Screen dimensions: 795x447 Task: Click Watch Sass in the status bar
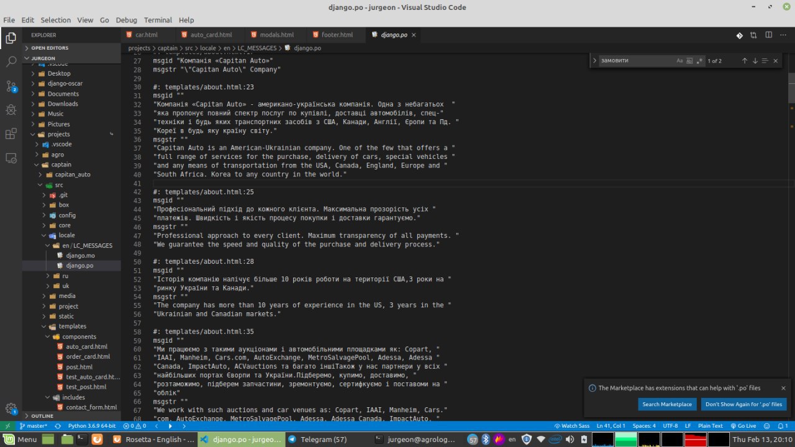571,426
